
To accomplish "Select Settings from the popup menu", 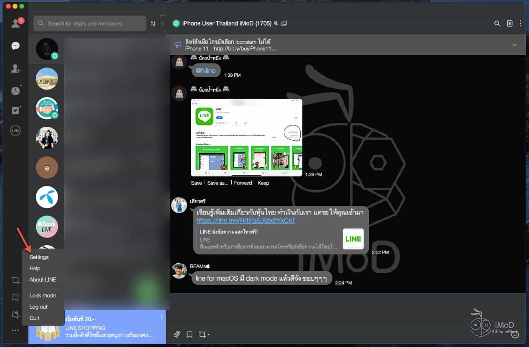I will tap(39, 257).
